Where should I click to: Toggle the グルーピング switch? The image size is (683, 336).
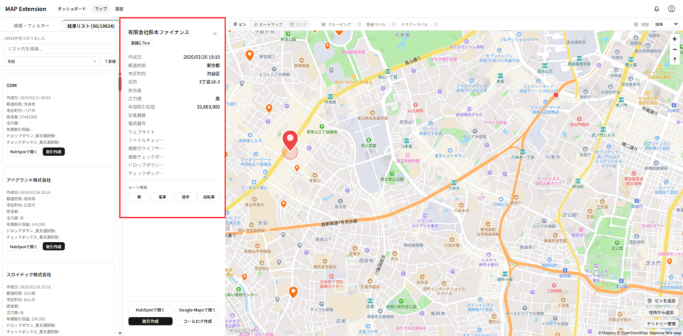(358, 25)
